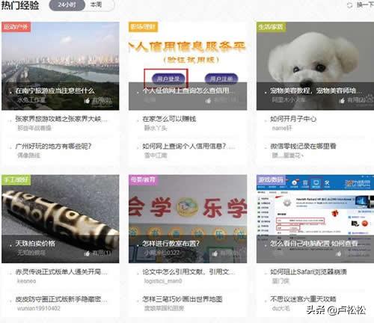Open the 运动户外 category tag
374x323 pixels.
tap(16, 27)
